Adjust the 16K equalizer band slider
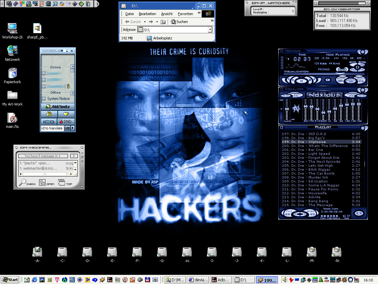The width and height of the screenshot is (378, 284). [x=359, y=110]
